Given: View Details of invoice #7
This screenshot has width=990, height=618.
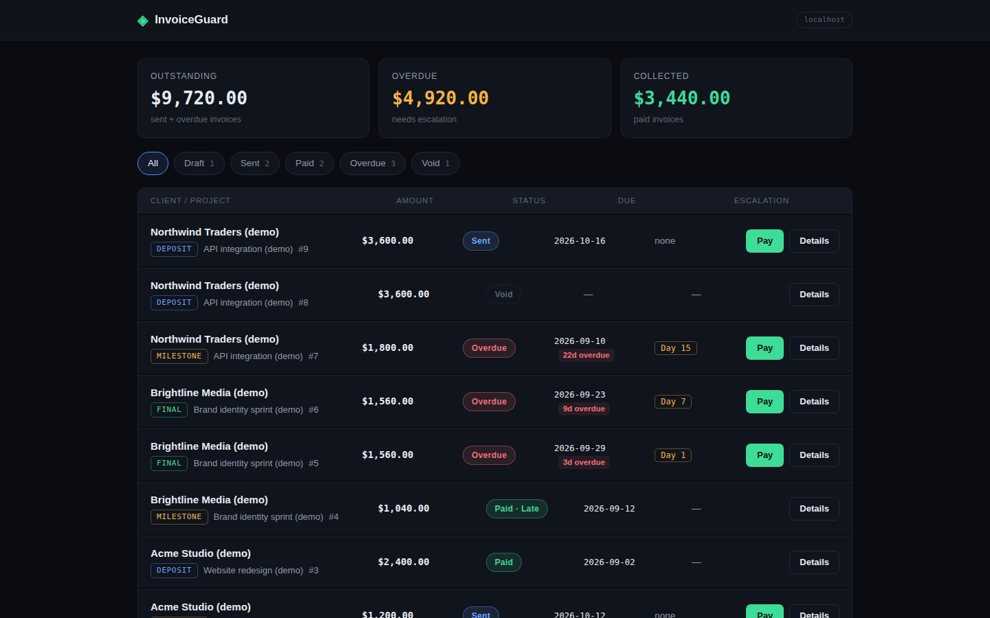Looking at the screenshot, I should (x=814, y=348).
